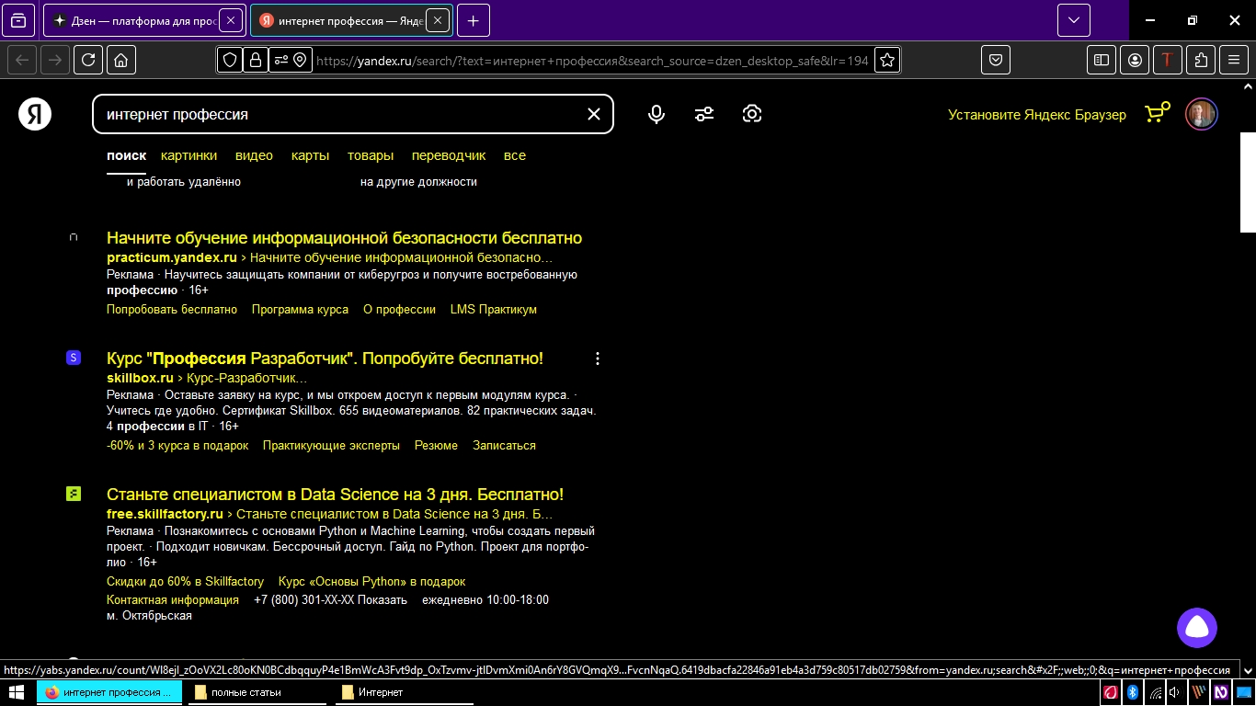Open the extensions puzzle menu
1256x706 pixels.
click(x=1201, y=60)
